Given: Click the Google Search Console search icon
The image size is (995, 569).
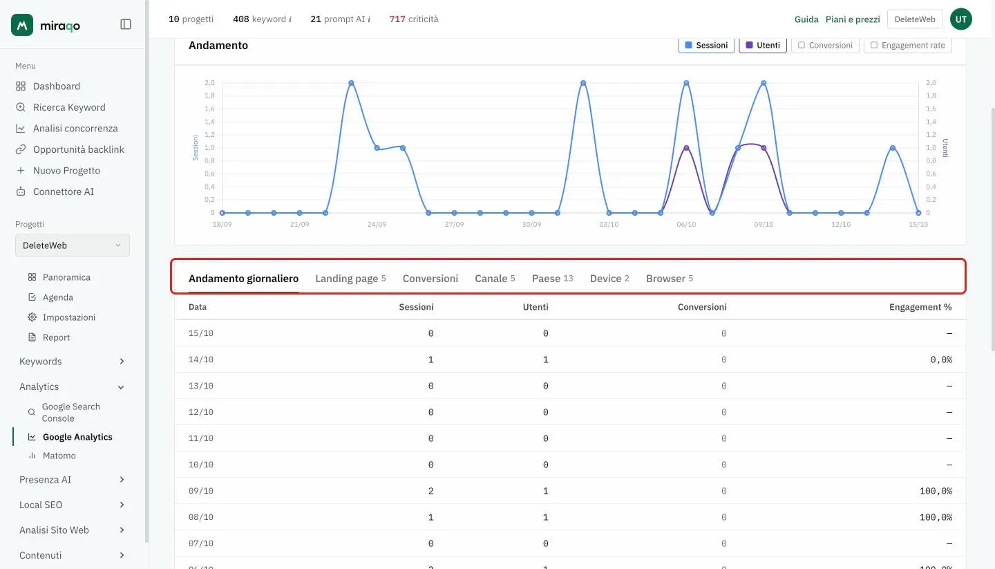Looking at the screenshot, I should pos(31,412).
